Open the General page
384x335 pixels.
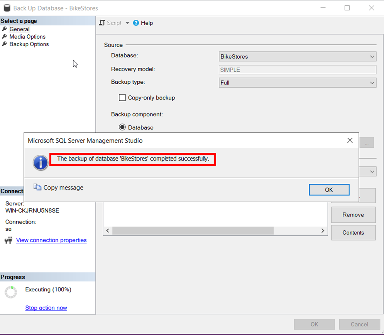[x=19, y=29]
